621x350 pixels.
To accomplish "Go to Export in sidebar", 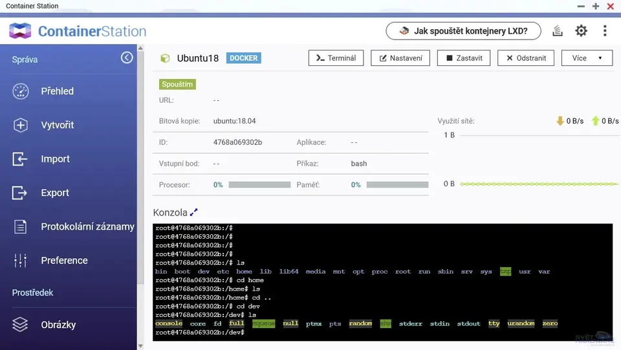I will (x=55, y=193).
